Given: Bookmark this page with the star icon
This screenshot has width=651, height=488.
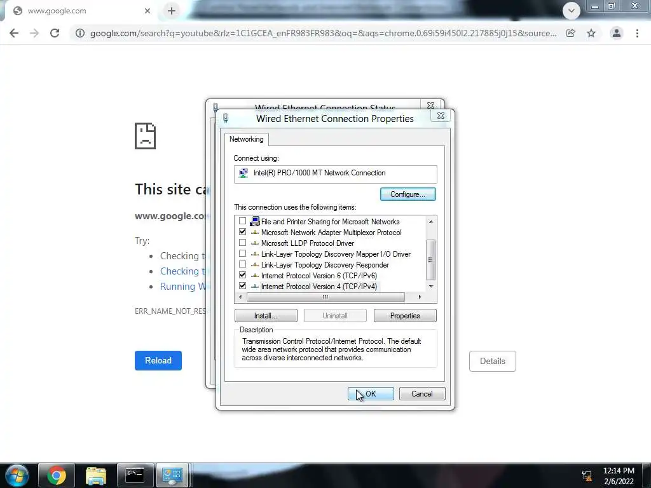Looking at the screenshot, I should [x=591, y=33].
